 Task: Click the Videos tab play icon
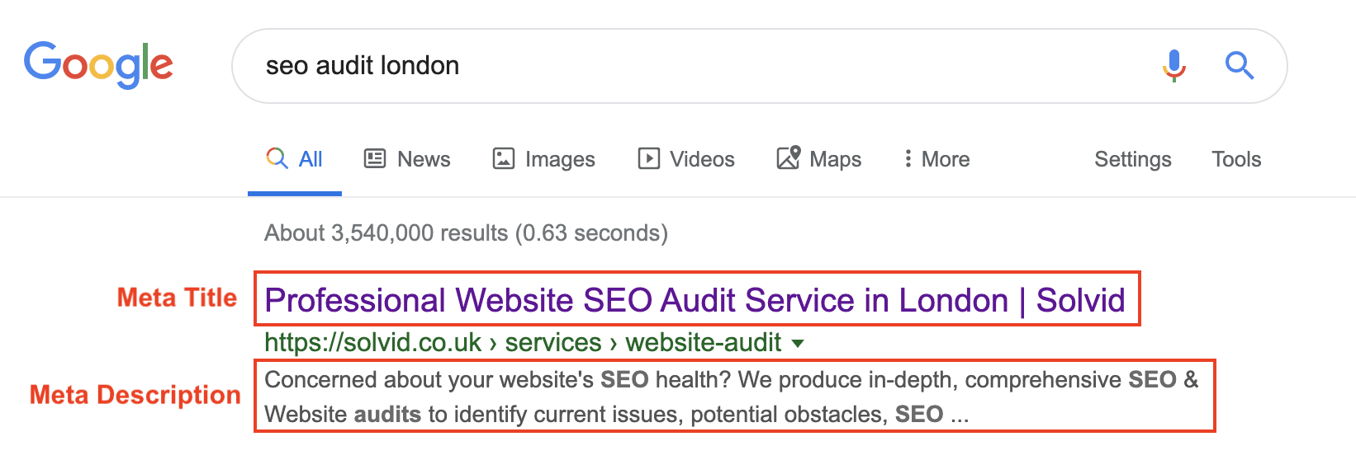649,158
